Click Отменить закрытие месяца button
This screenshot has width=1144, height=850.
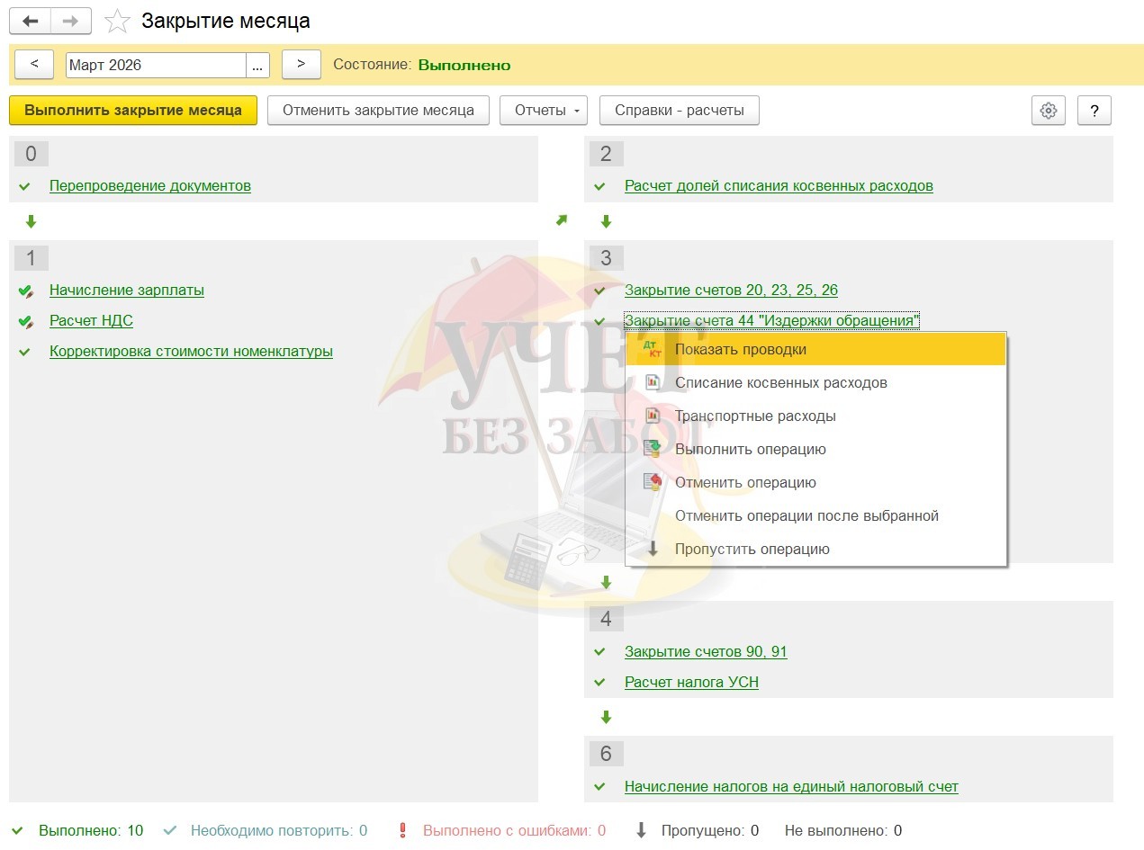[378, 111]
